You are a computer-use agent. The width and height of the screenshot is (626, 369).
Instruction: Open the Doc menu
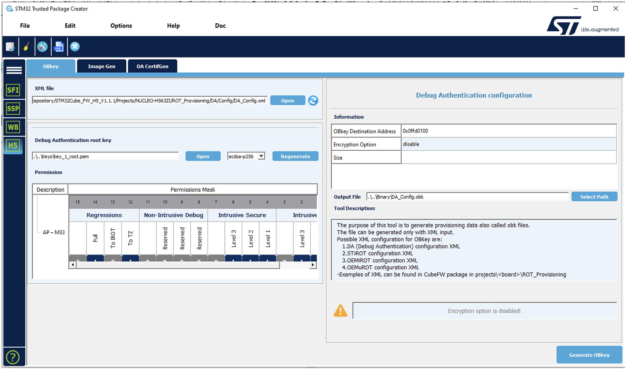(x=220, y=26)
